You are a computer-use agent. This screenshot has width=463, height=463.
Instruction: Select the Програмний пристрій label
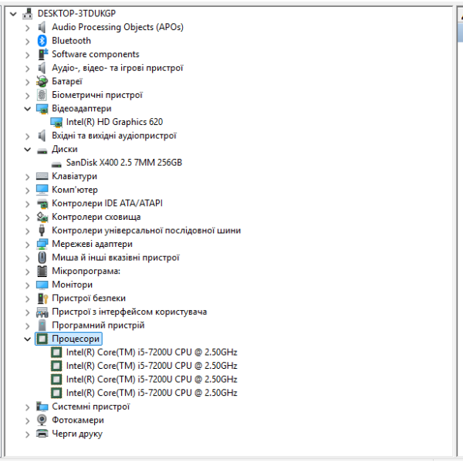click(98, 326)
